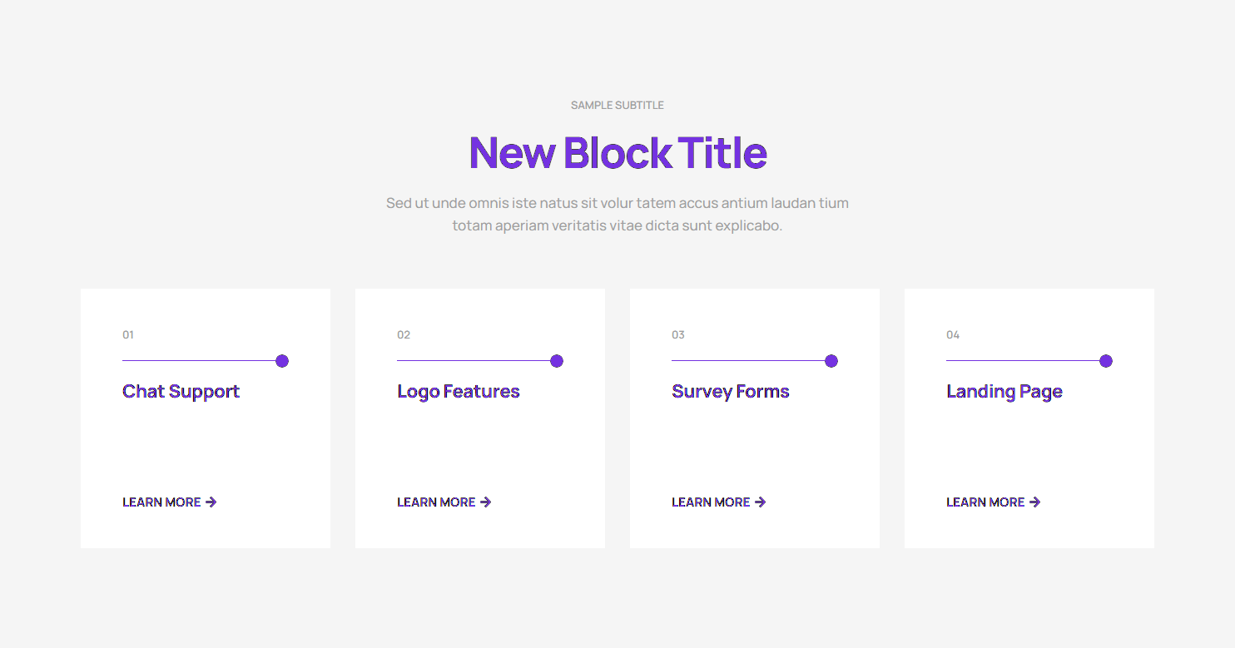Click the arrow icon in the Survey Forms card
This screenshot has width=1235, height=648.
761,502
